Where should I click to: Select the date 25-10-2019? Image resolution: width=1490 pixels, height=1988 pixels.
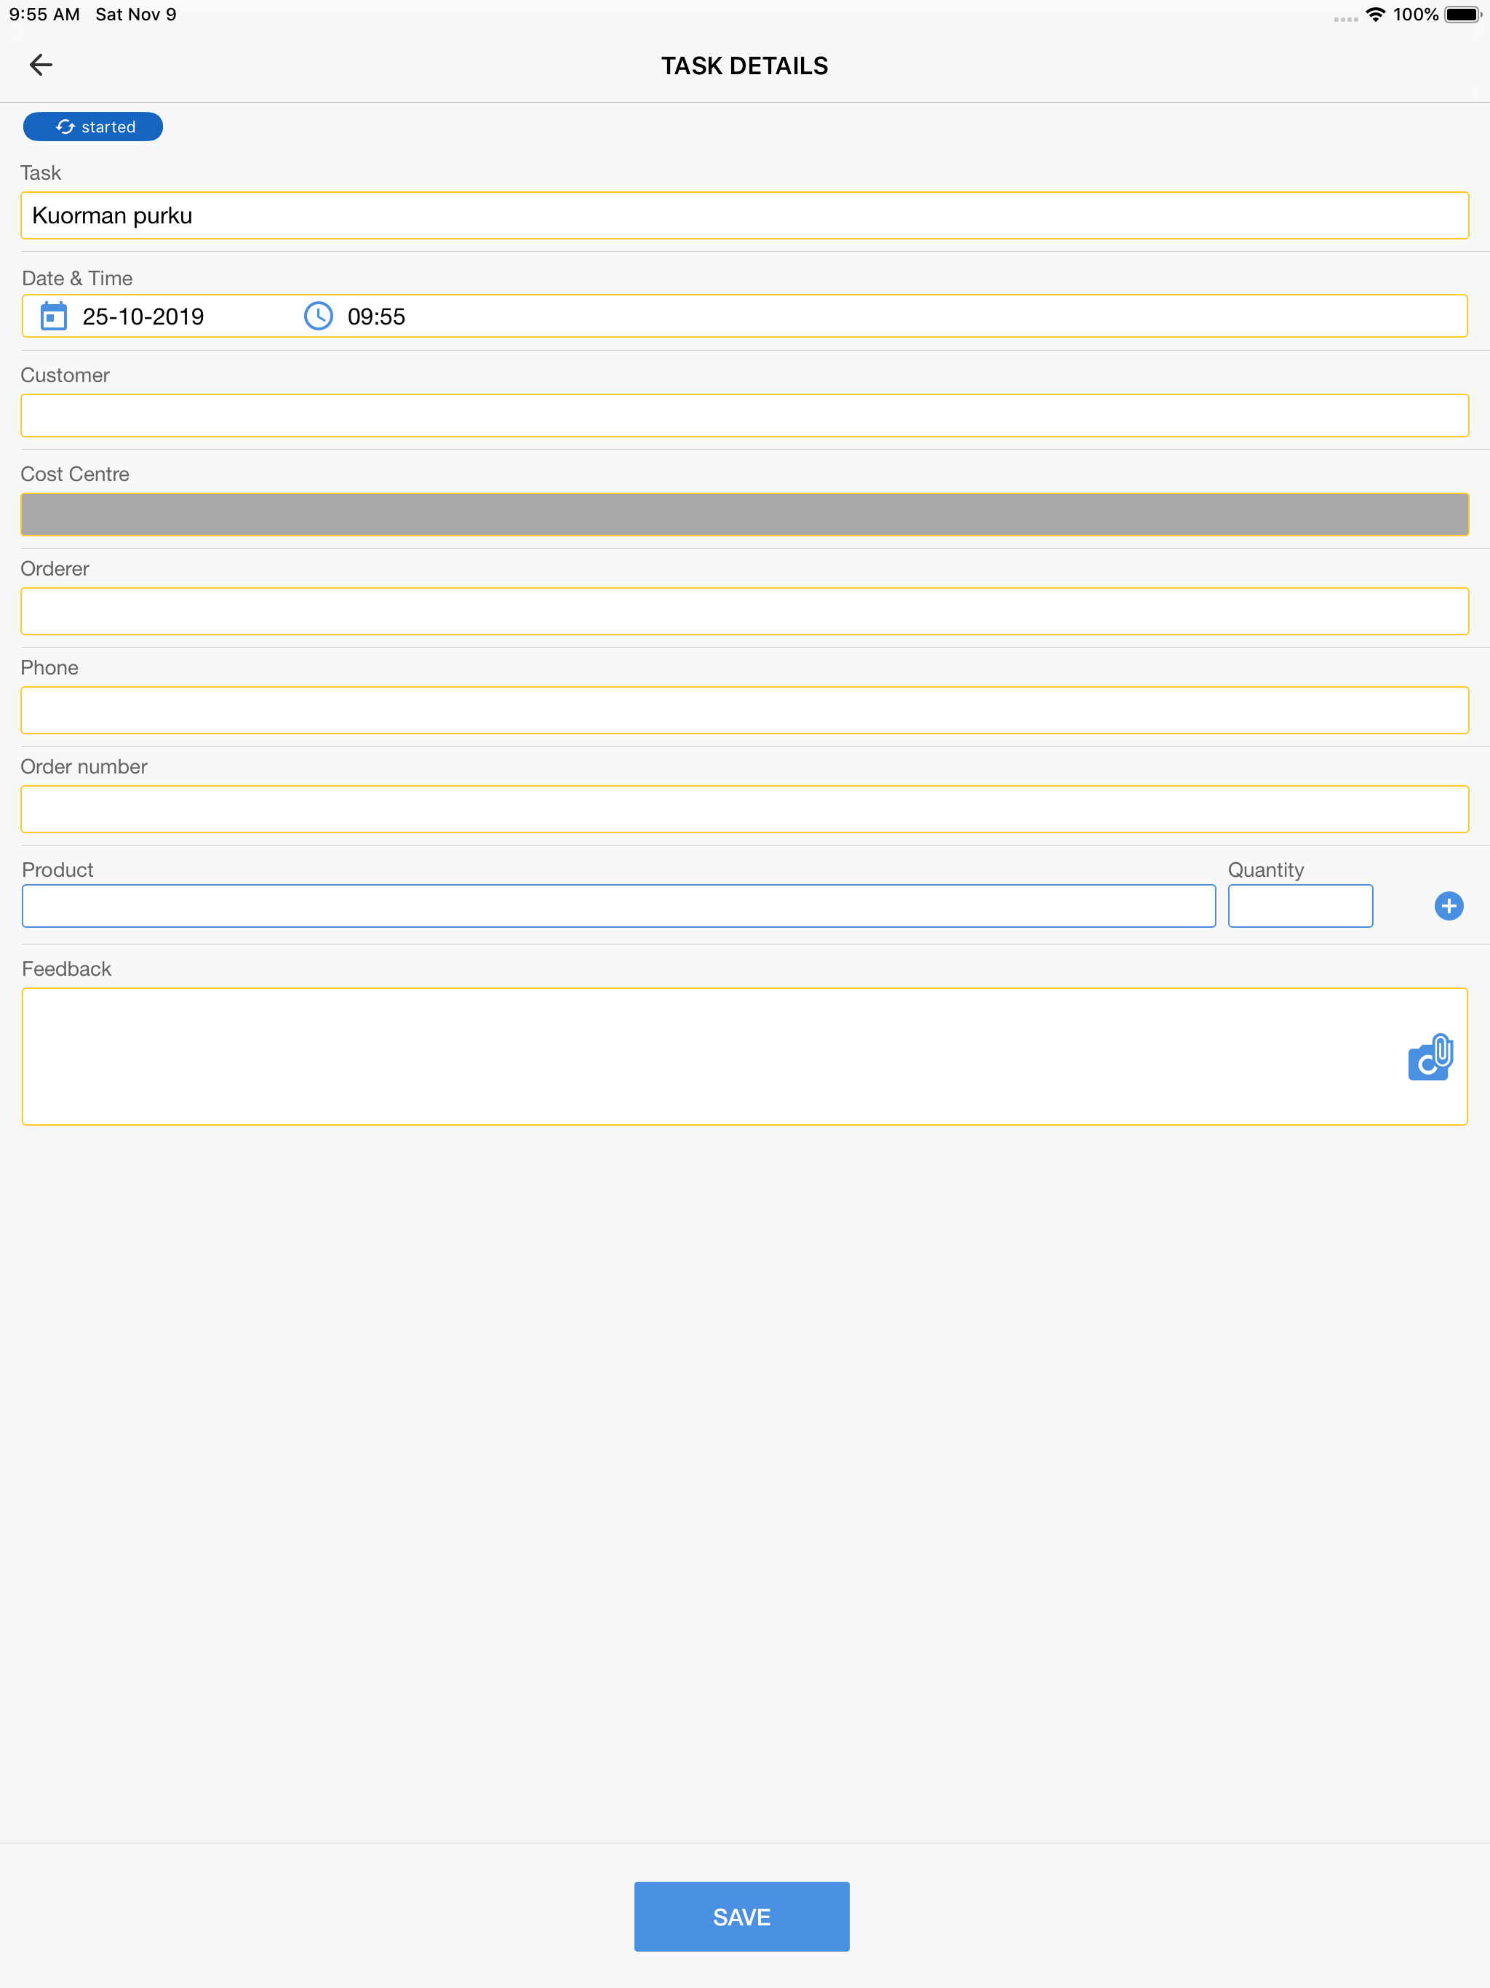point(143,317)
